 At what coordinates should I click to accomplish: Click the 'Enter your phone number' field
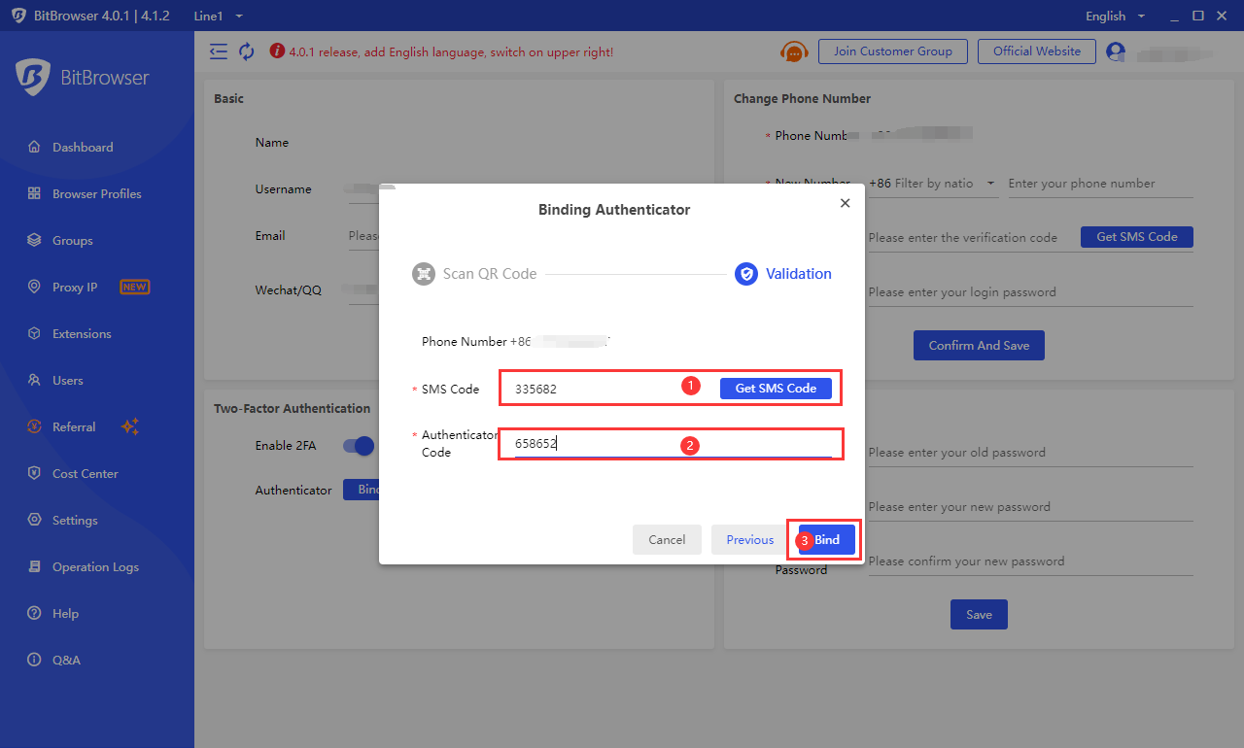(1100, 184)
